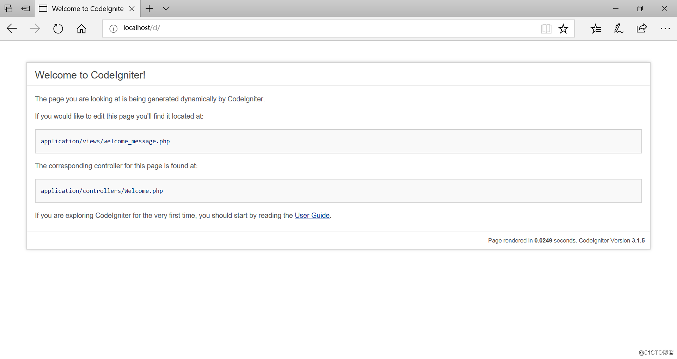Go forward to the next page
The image size is (677, 359).
point(35,29)
